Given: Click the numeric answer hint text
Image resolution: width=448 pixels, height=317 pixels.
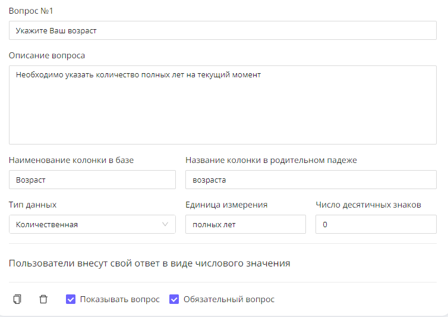Looking at the screenshot, I should coord(150,263).
